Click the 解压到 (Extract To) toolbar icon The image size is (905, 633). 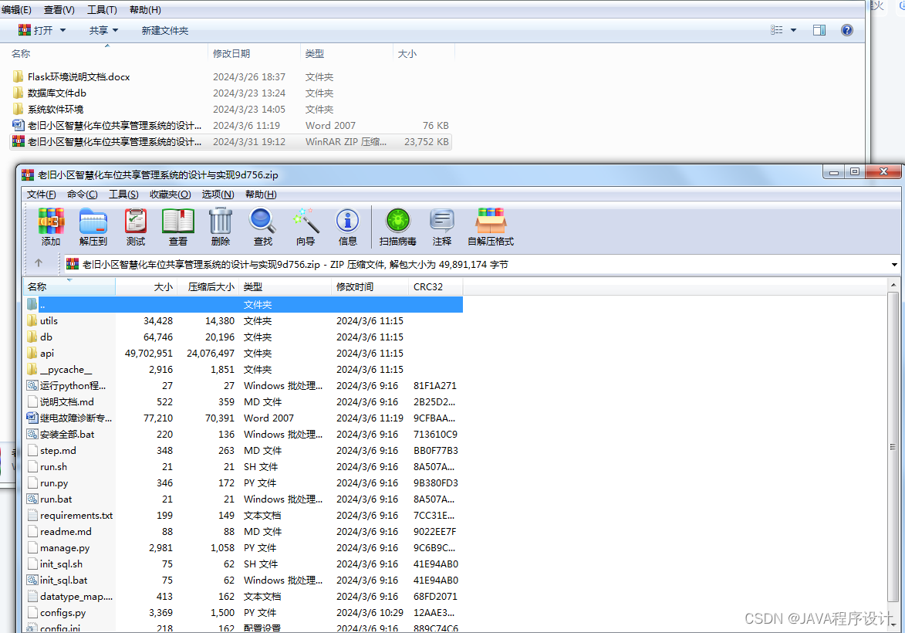coord(93,226)
